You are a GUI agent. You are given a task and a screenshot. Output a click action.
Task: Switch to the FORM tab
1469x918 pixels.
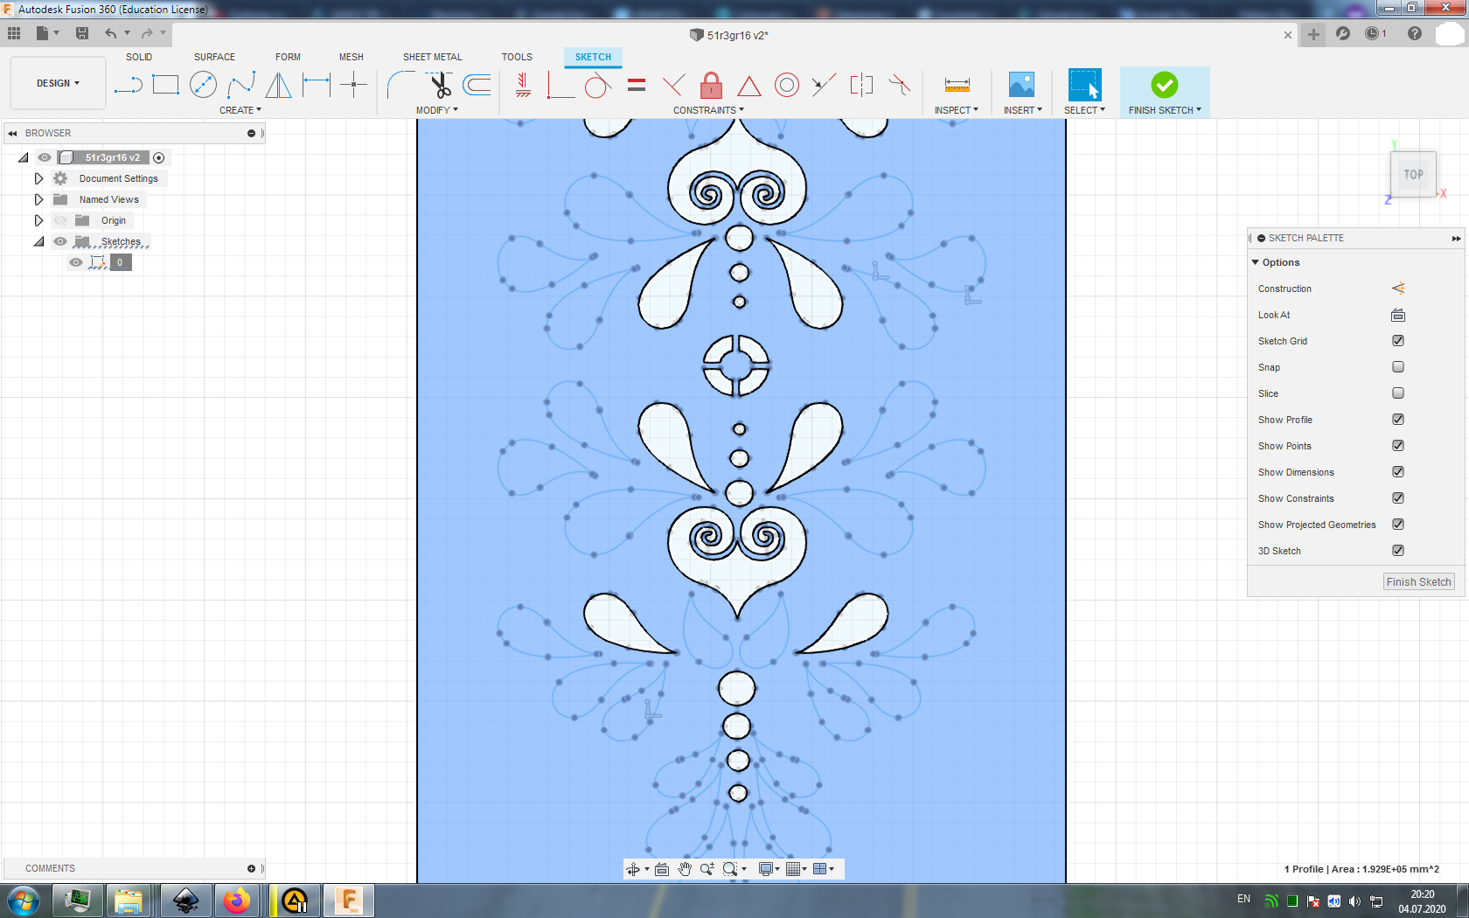tap(288, 57)
